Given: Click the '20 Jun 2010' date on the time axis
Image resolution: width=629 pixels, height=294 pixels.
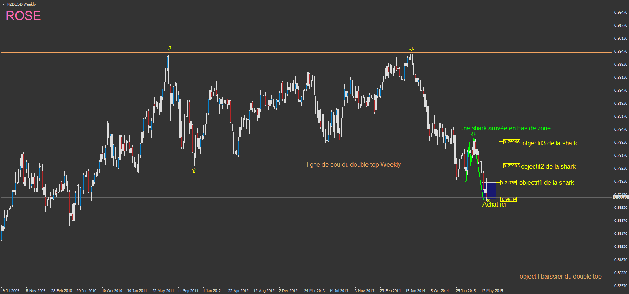Looking at the screenshot, I should click(x=87, y=291).
